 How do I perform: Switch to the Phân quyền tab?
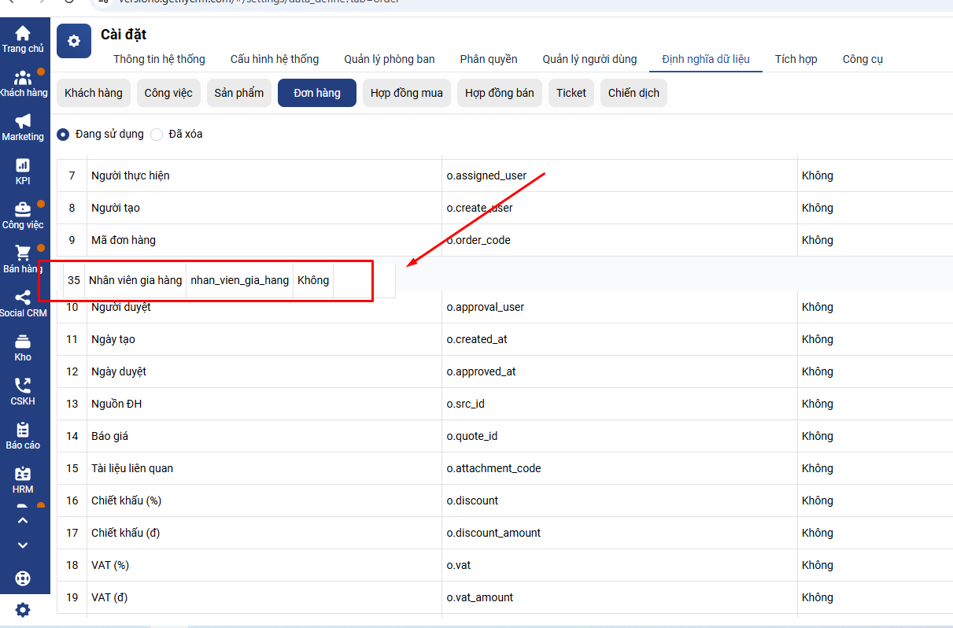click(x=489, y=59)
